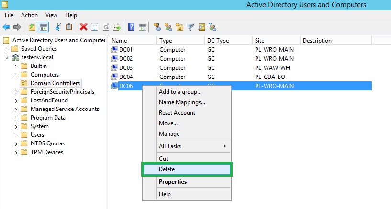Expand the Saved Queries node
The image size is (391, 209).
(7, 49)
